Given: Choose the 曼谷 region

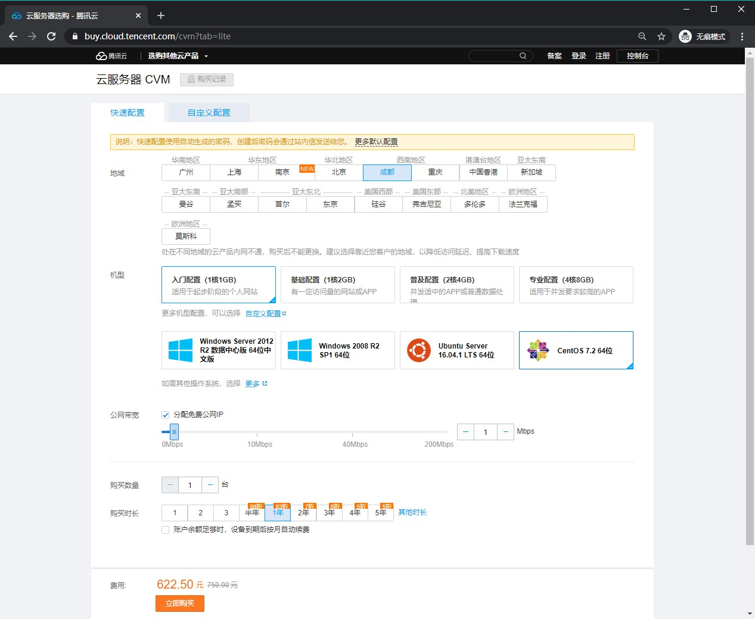Looking at the screenshot, I should [x=186, y=204].
